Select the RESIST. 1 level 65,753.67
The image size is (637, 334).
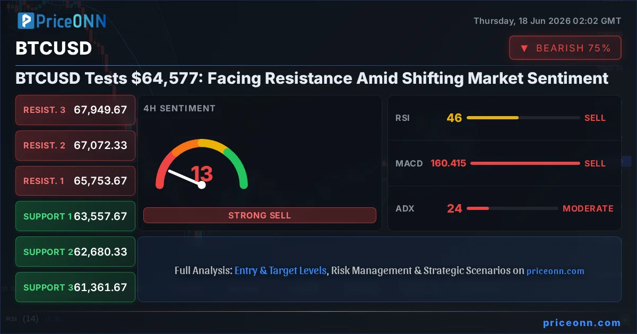[x=75, y=181]
